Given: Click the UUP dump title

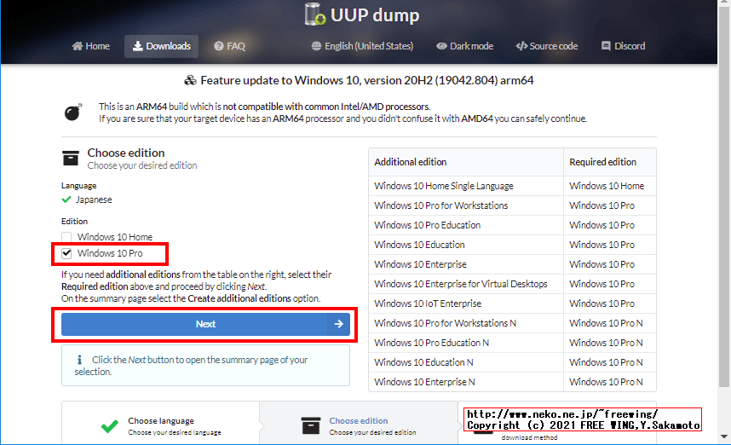Looking at the screenshot, I should pyautogui.click(x=375, y=15).
